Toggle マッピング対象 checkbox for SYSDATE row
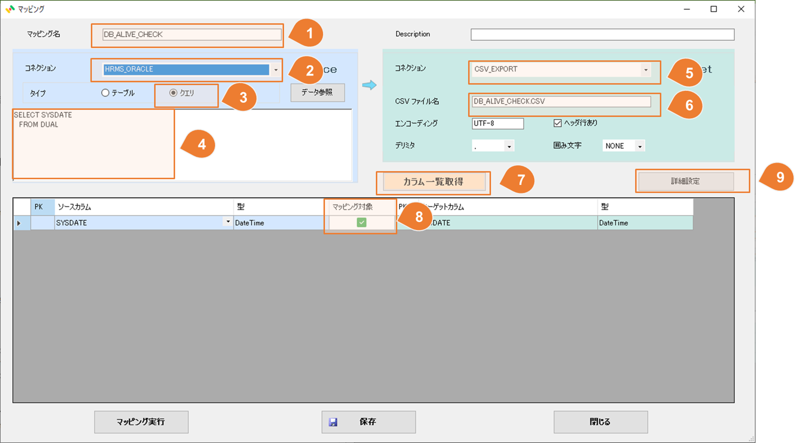Viewport: 795px width, 443px height. click(x=362, y=222)
